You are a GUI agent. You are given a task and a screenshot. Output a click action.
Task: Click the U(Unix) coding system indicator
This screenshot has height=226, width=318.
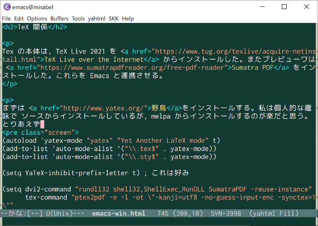pos(59,213)
